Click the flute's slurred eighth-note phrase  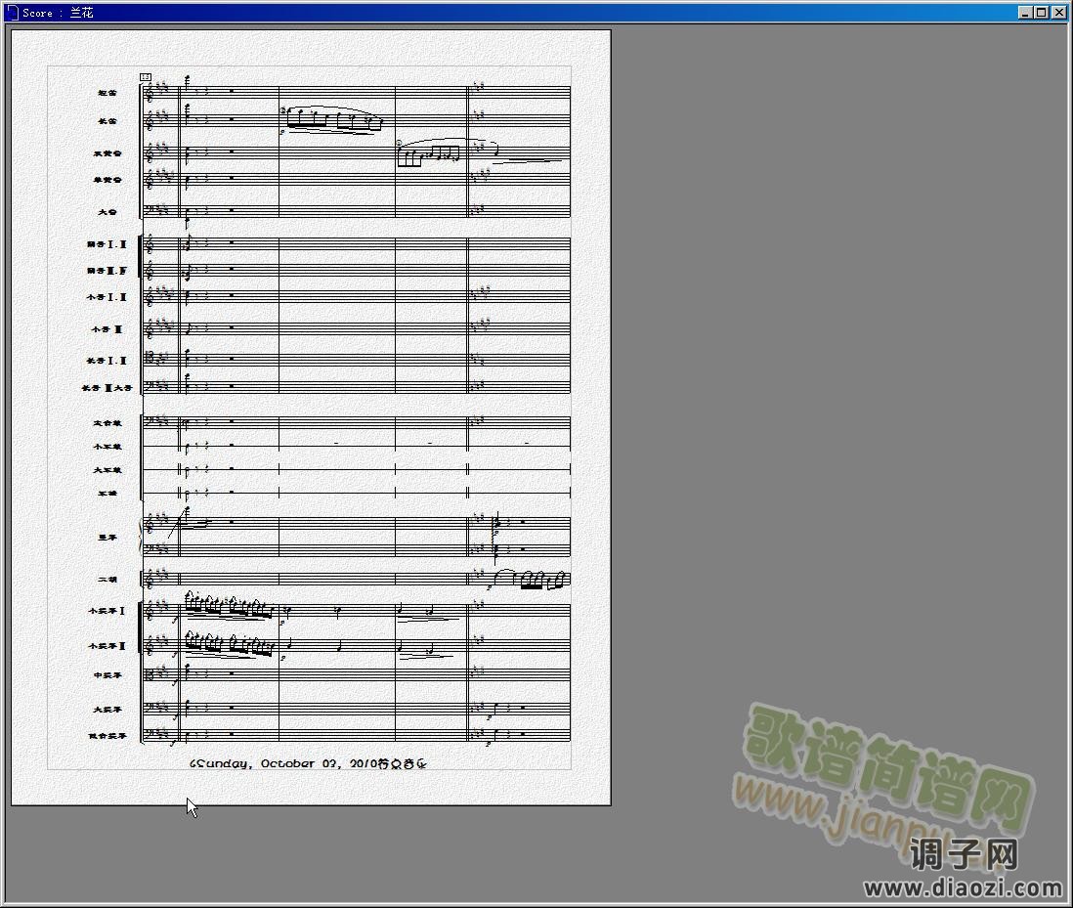332,119
